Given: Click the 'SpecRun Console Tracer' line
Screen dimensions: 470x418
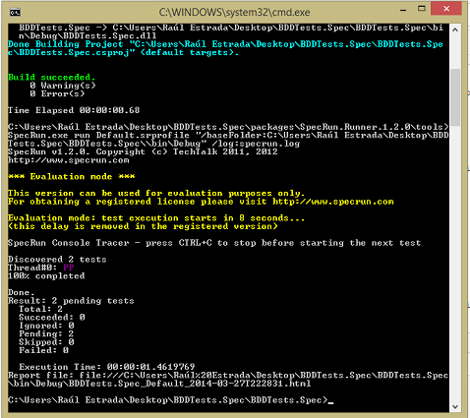Looking at the screenshot, I should [214, 243].
